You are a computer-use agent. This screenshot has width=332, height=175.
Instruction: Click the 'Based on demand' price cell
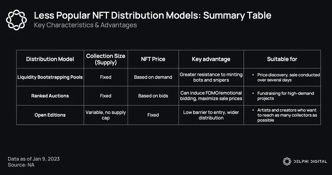point(153,77)
